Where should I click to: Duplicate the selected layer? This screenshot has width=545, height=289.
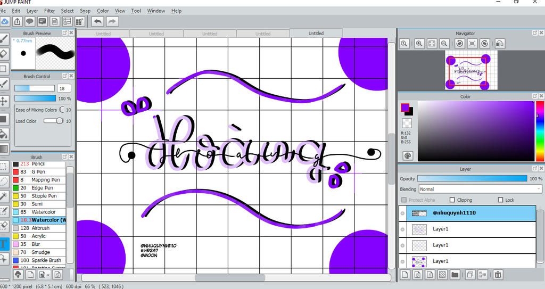click(x=470, y=275)
